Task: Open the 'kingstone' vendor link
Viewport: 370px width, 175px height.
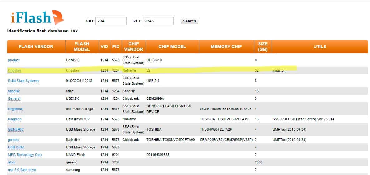Action: coord(15,109)
